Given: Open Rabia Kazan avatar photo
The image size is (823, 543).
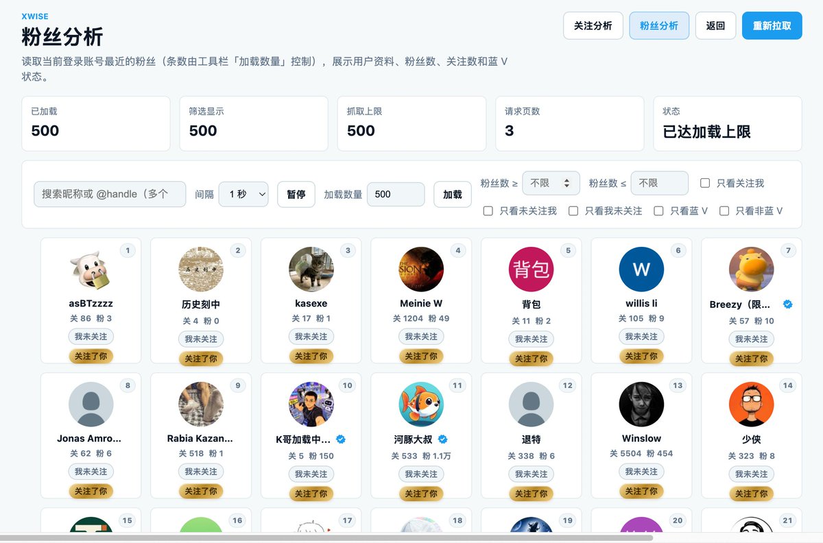Looking at the screenshot, I should (x=201, y=405).
